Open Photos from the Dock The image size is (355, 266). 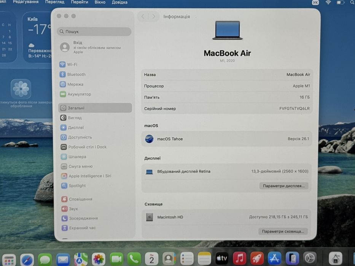(99, 259)
